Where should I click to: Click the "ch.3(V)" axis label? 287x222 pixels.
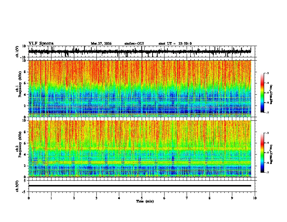(17, 186)
